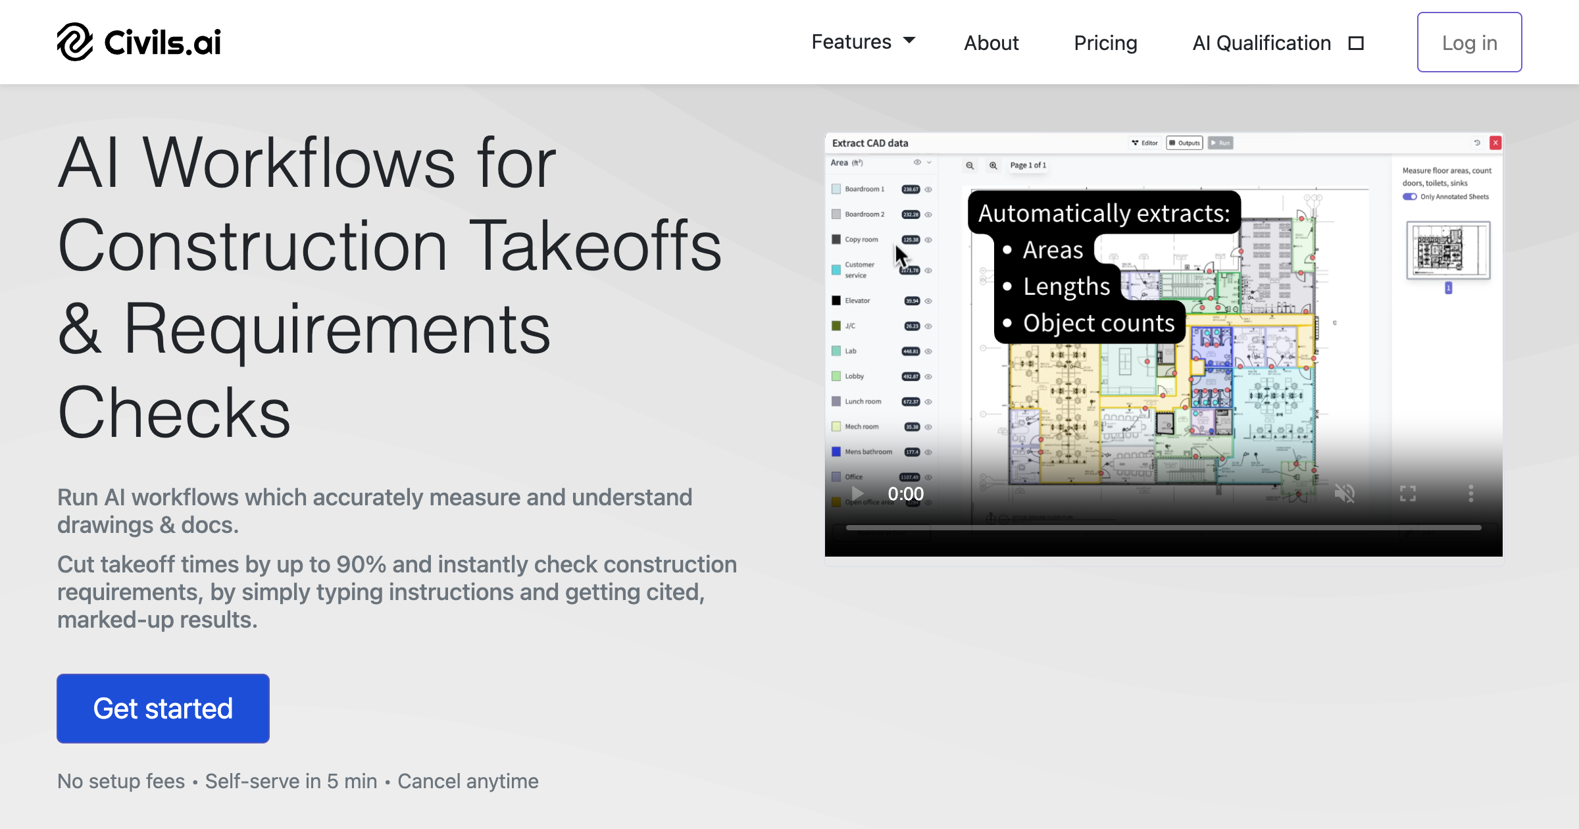The width and height of the screenshot is (1579, 829).
Task: Click the Log in button
Action: [x=1469, y=42]
